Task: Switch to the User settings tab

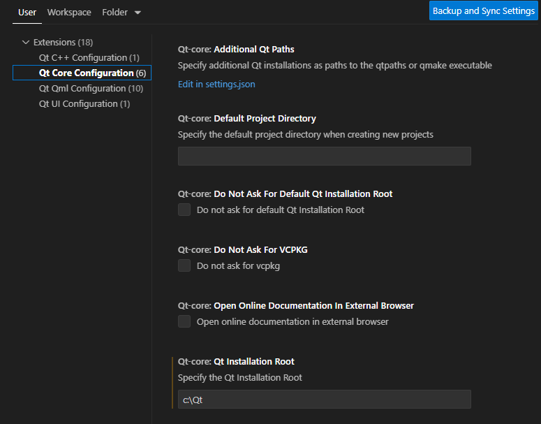Action: [27, 13]
